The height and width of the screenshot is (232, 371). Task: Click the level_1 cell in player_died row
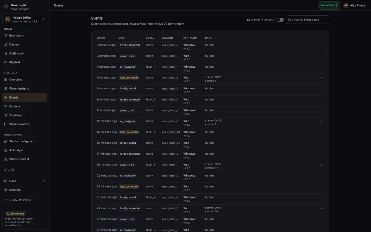pos(150,165)
